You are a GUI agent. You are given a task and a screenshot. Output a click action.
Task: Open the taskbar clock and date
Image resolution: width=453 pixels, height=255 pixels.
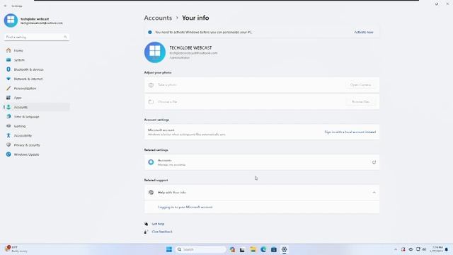point(437,249)
